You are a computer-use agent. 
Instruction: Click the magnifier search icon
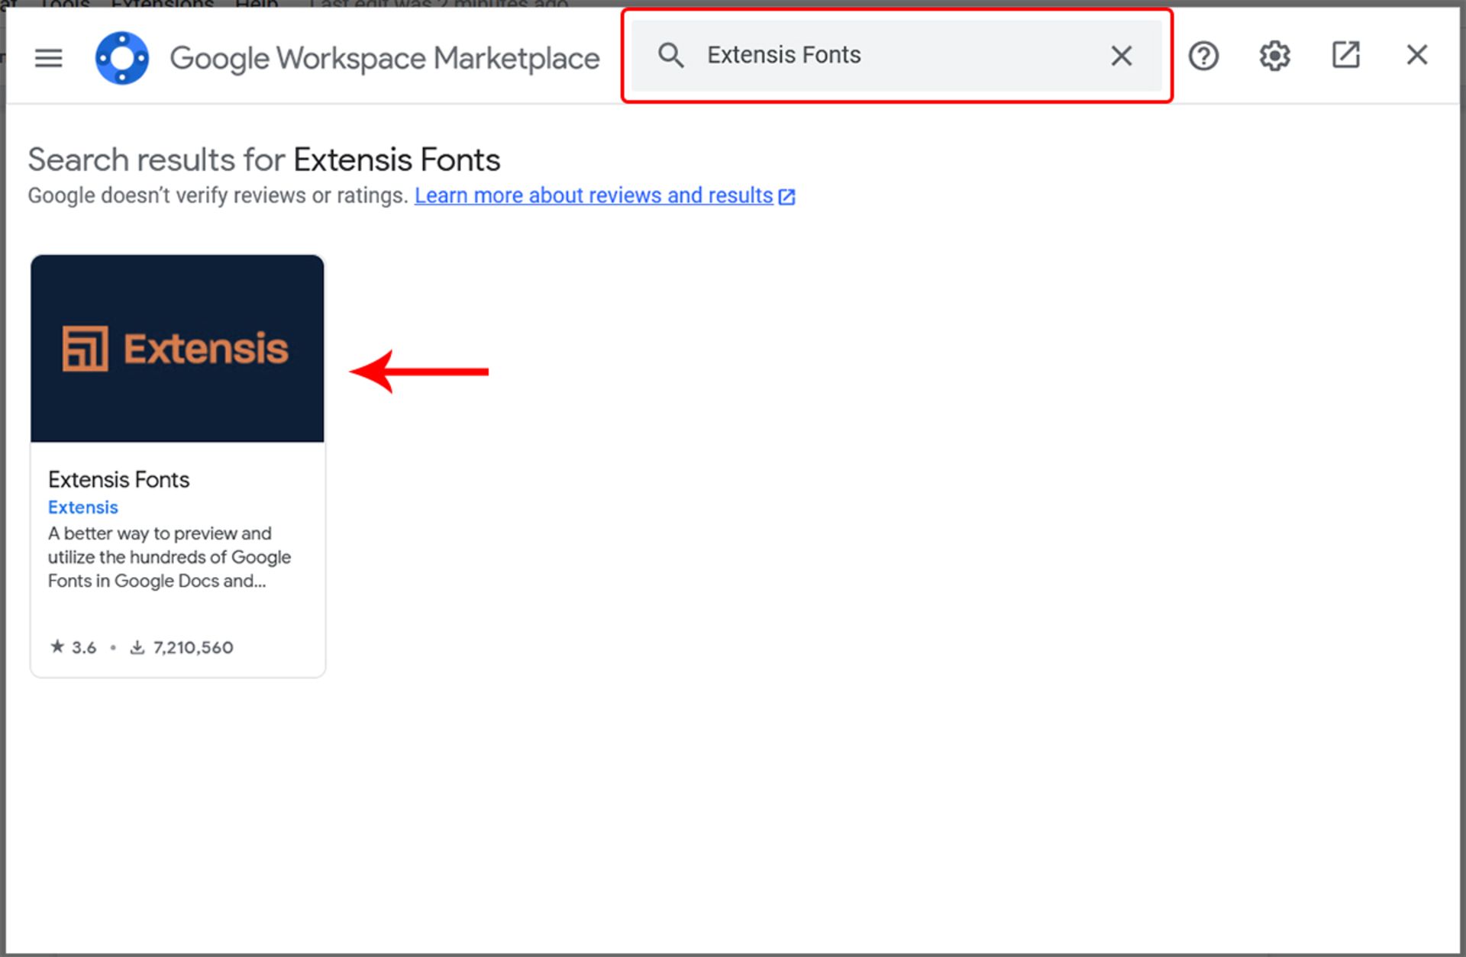tap(670, 55)
